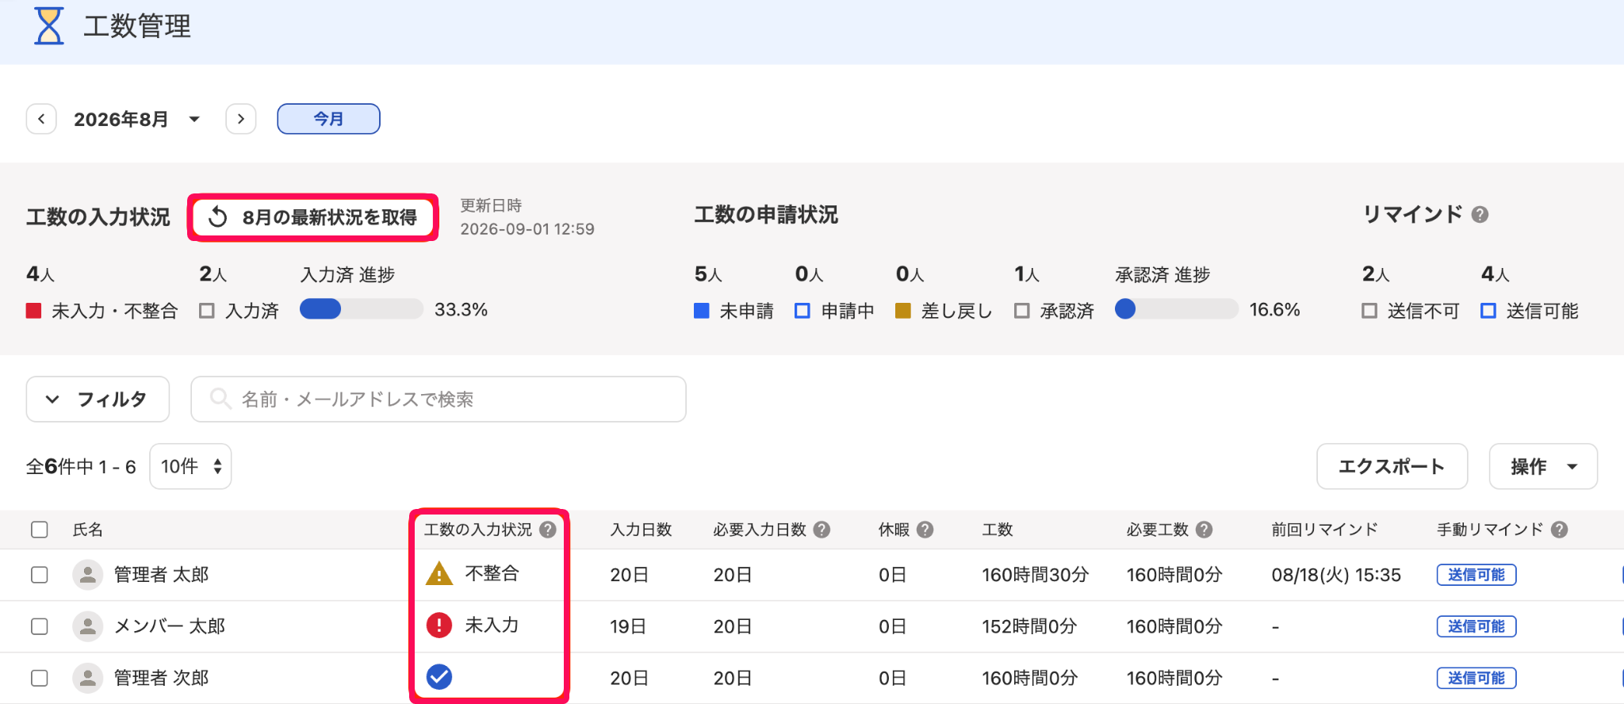The image size is (1624, 704).
Task: Open the name メンバー 太郎
Action: pyautogui.click(x=170, y=626)
